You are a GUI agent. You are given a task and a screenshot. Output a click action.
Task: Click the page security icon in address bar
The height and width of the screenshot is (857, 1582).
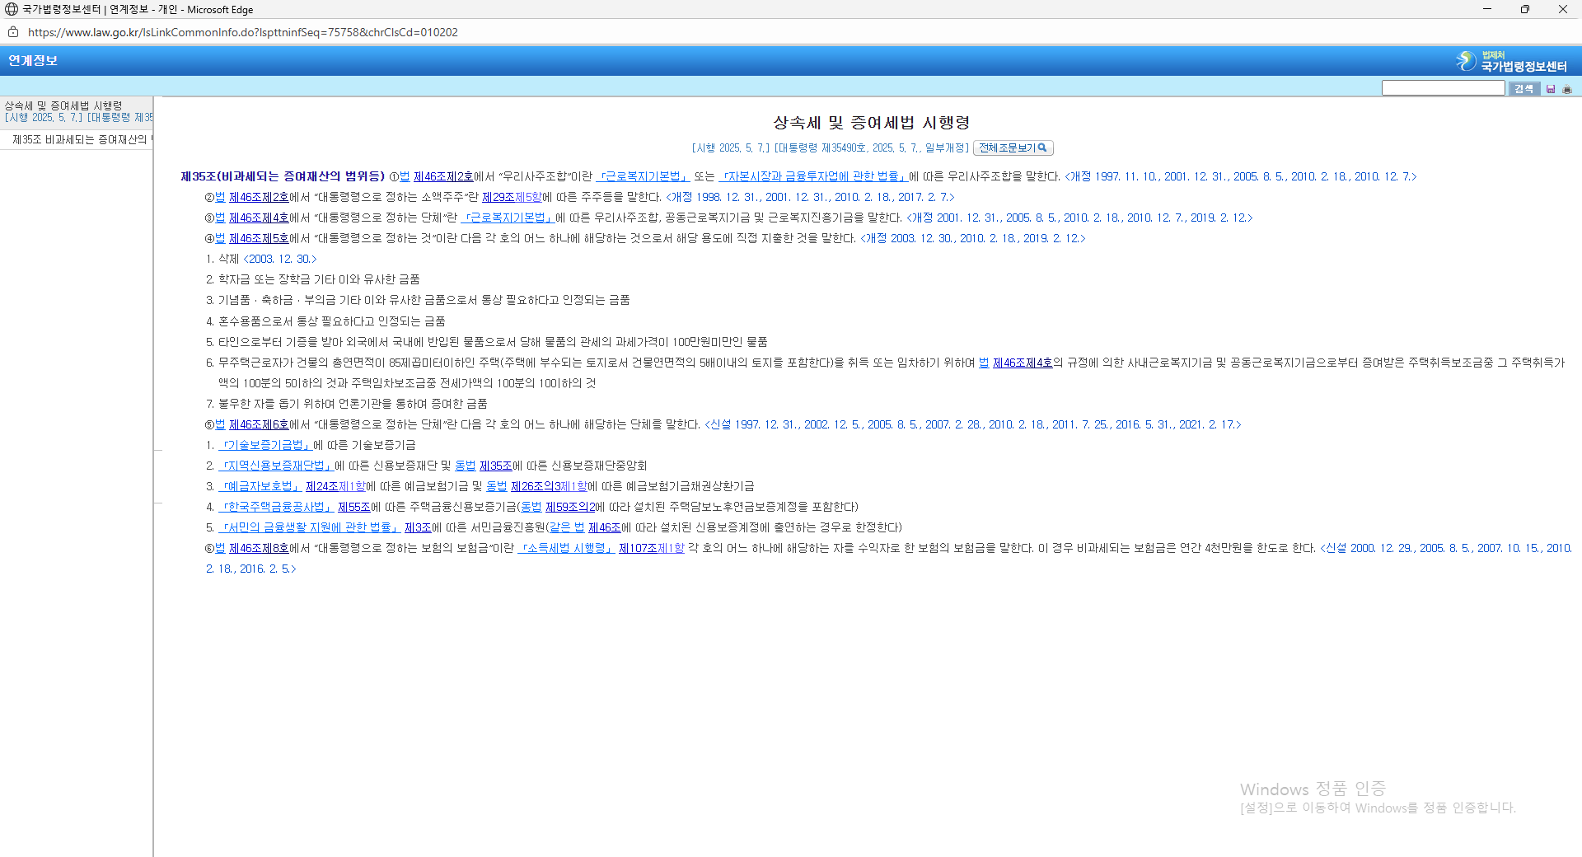pyautogui.click(x=12, y=32)
